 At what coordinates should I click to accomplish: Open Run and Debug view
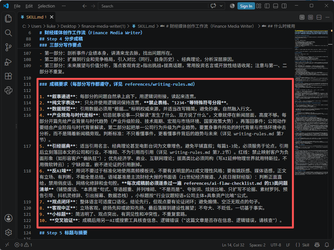(8, 62)
